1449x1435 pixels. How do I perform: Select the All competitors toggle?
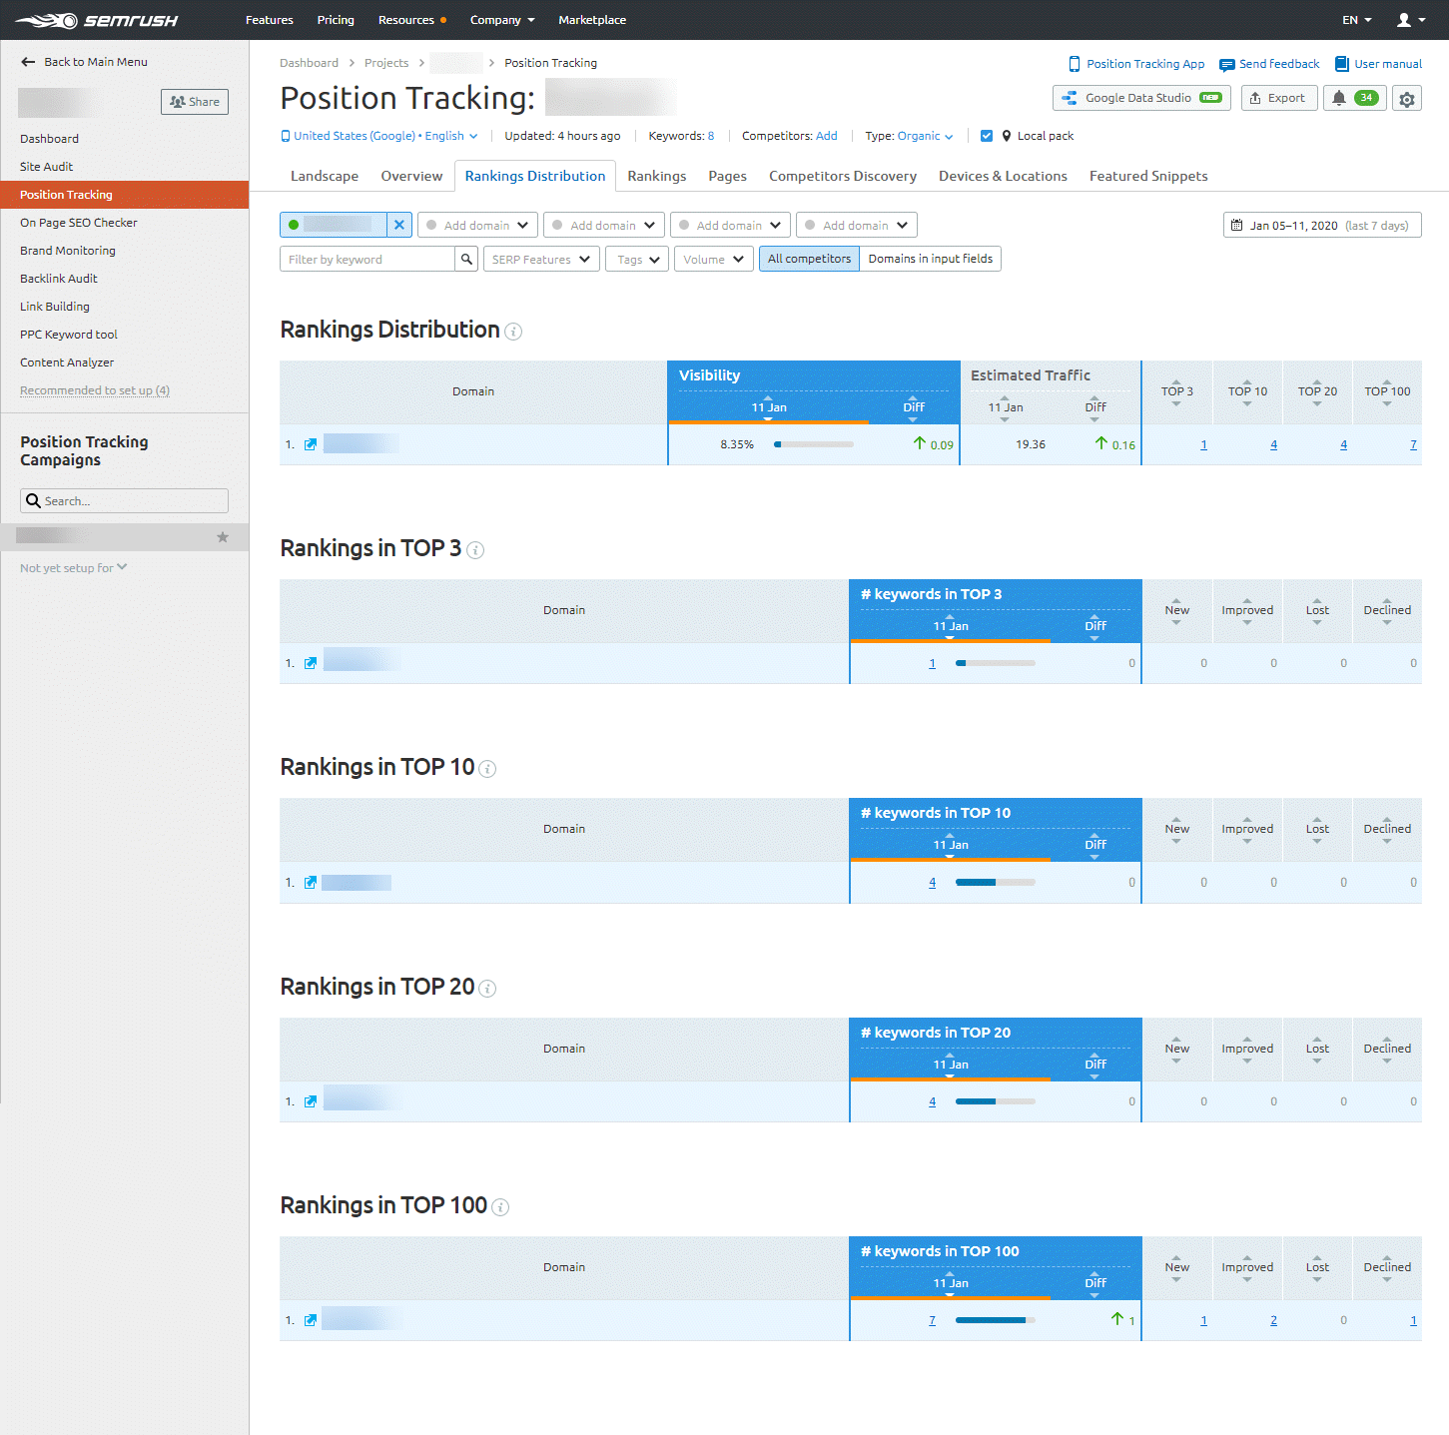[809, 259]
